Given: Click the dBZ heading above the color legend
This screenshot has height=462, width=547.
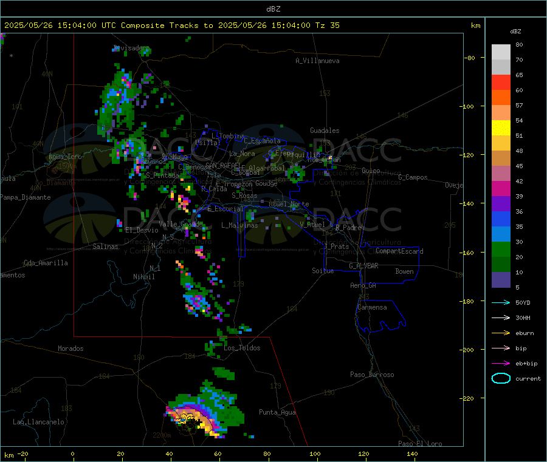Looking at the screenshot, I should click(x=515, y=32).
